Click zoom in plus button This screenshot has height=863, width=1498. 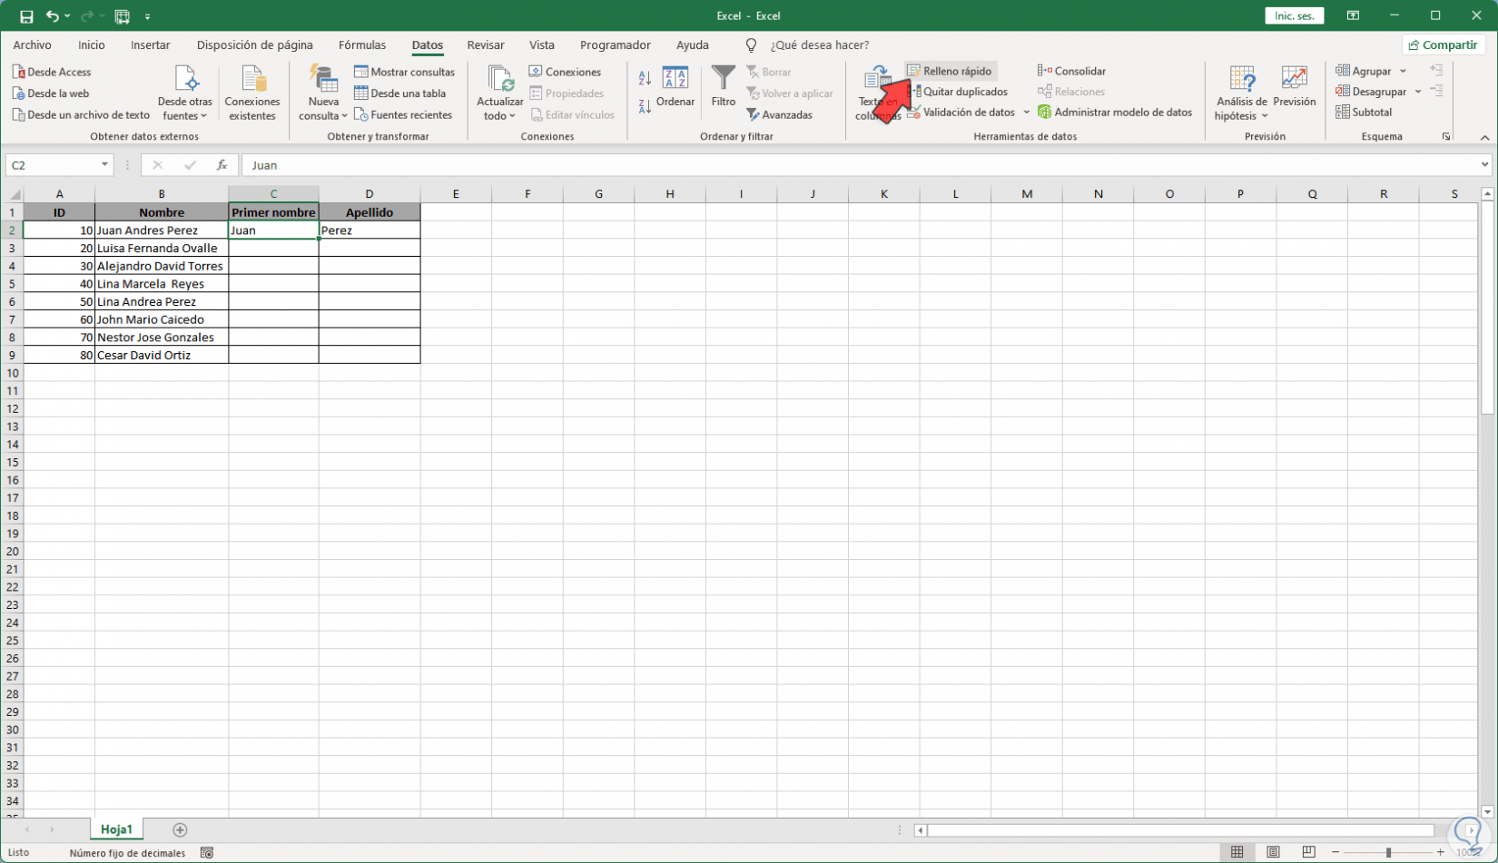[1441, 852]
